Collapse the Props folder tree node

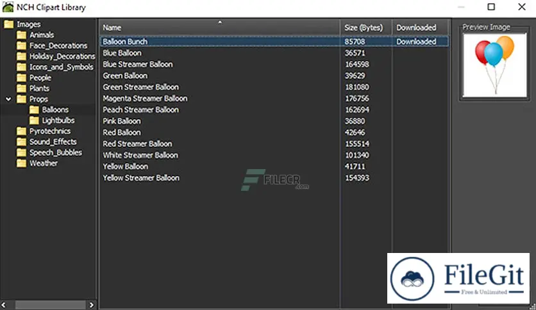(x=8, y=99)
